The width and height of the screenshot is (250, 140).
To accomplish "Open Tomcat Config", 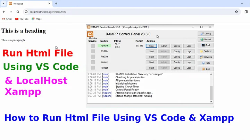I will 176,68.
